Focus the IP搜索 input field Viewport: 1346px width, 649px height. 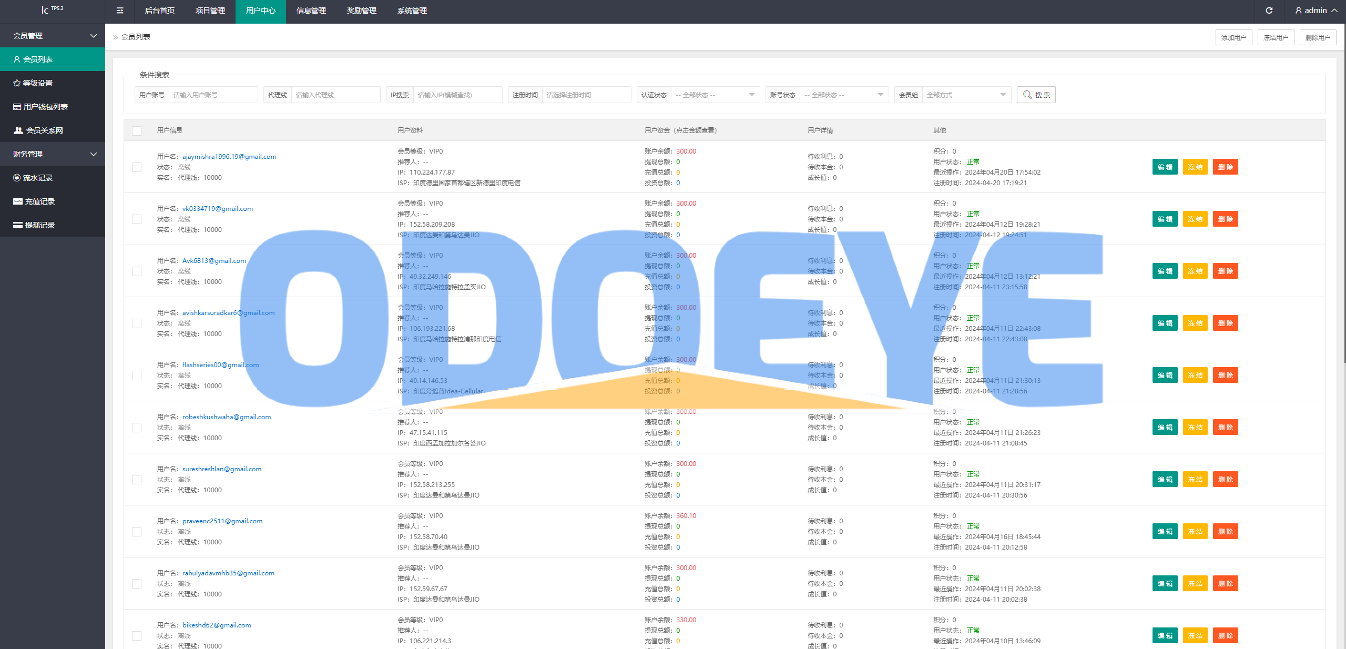point(457,95)
